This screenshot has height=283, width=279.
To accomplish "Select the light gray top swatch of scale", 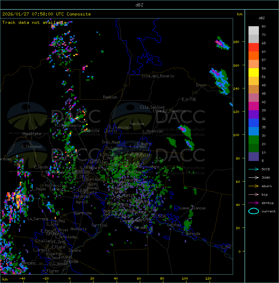I will point(254,31).
